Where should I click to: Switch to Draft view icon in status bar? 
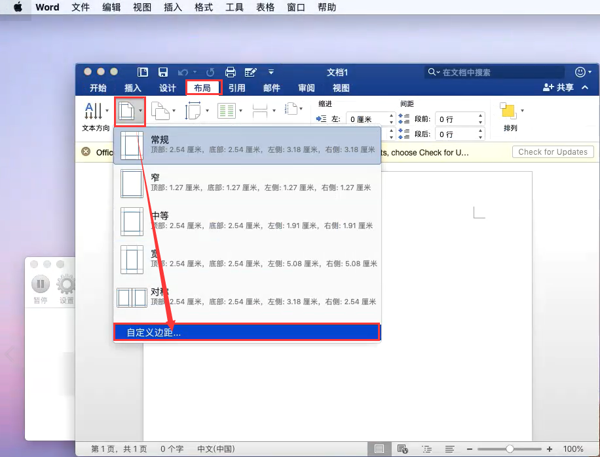[449, 449]
